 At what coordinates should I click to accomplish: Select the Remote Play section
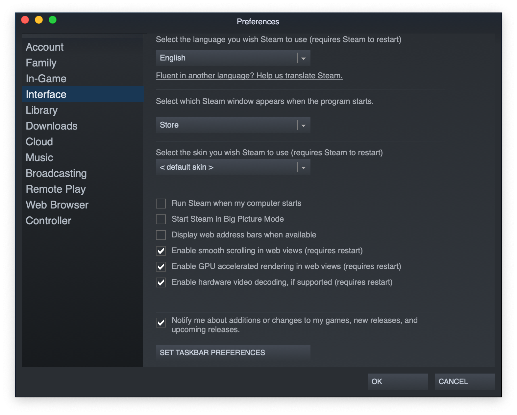55,189
